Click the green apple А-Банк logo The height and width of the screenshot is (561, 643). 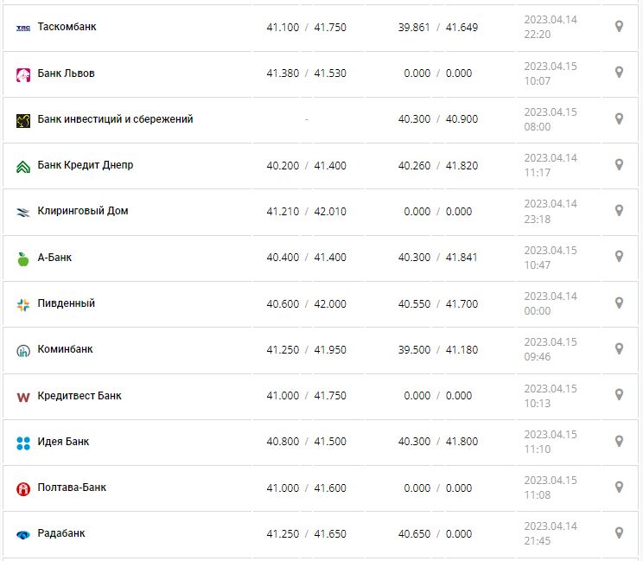[23, 258]
